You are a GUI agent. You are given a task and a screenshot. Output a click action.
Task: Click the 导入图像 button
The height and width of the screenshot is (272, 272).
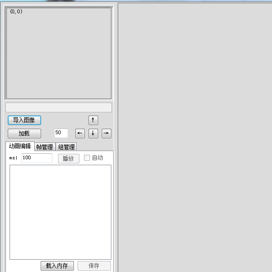tap(24, 120)
